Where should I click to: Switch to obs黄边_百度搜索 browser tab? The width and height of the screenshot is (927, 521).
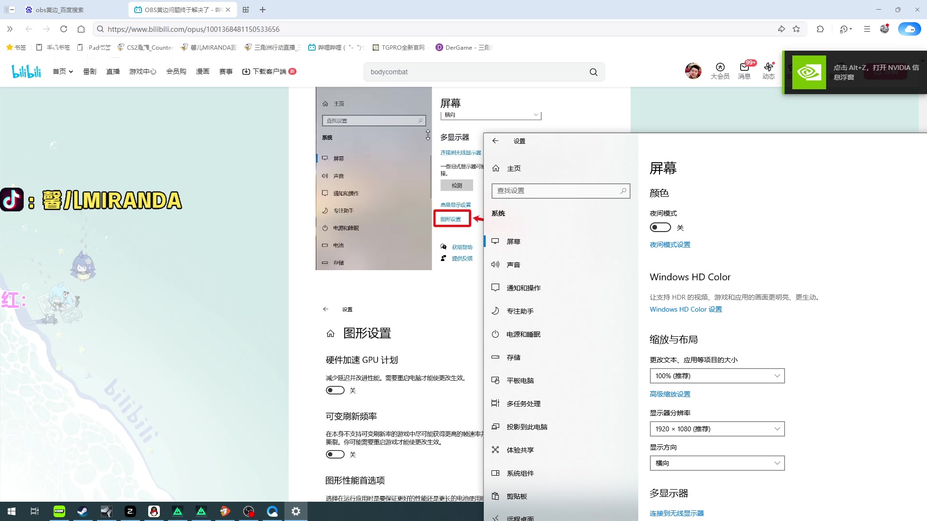pos(72,10)
